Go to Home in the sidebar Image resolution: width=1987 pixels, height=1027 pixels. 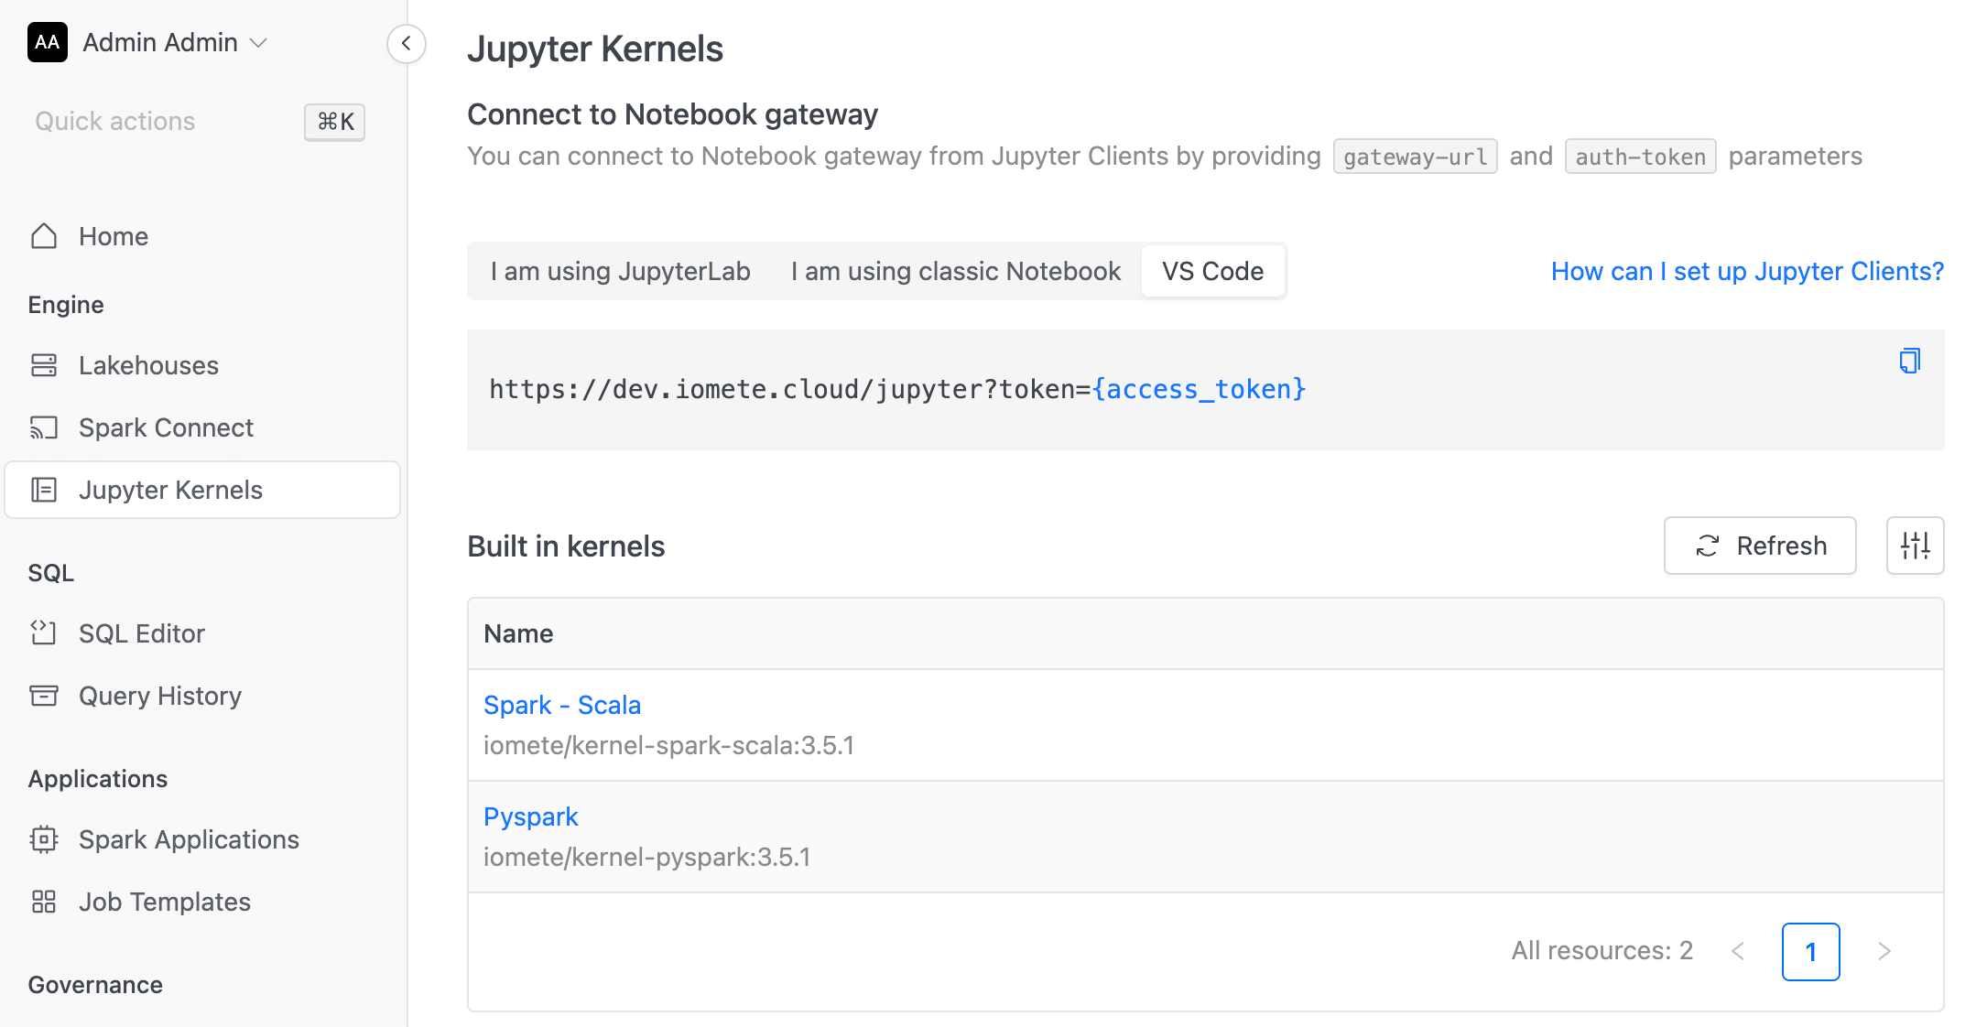(x=202, y=236)
